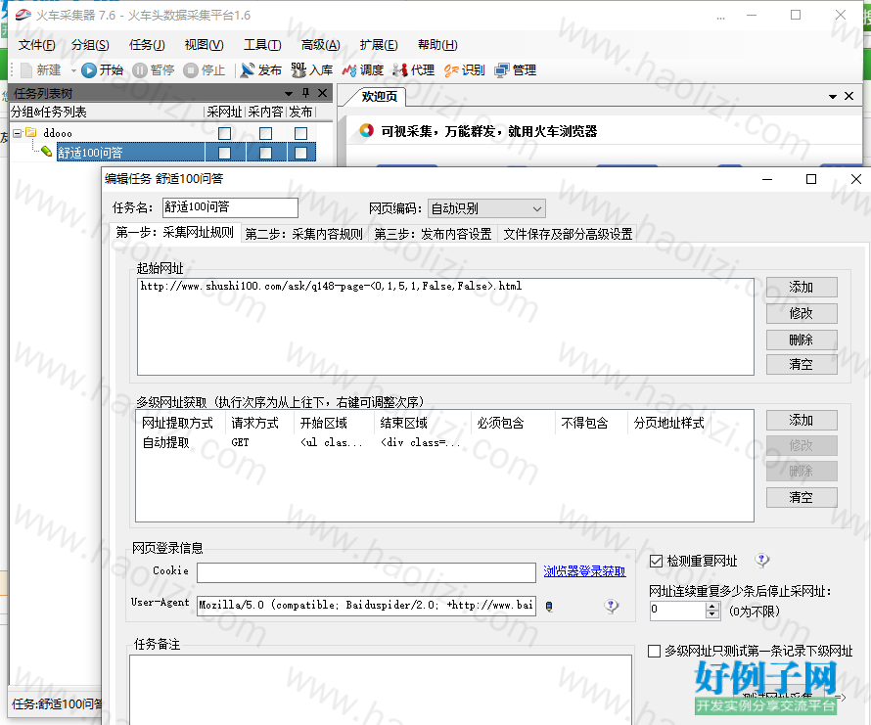Open the 任务列表树 panel options arrow
The image size is (871, 725).
click(x=289, y=94)
